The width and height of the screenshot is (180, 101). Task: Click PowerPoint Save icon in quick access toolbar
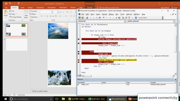click(x=6, y=3)
